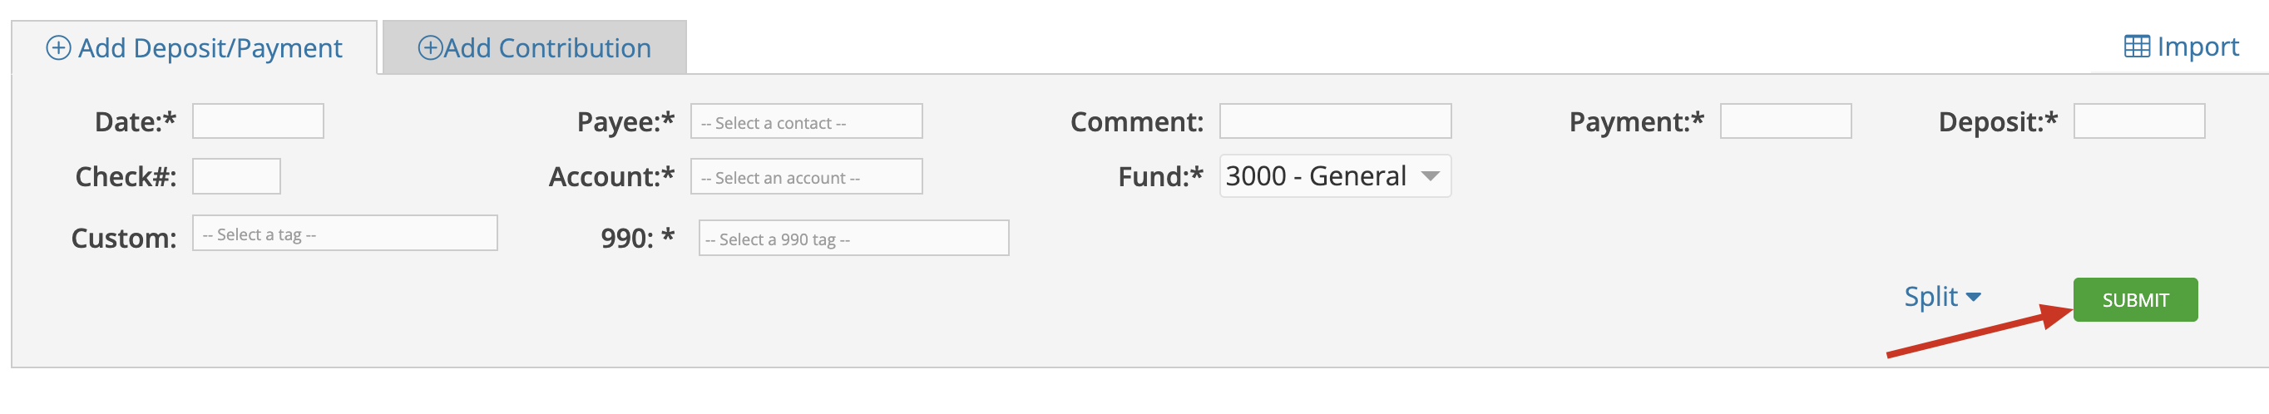Screen dimensions: 2269x414
Task: Click the Import table grid icon
Action: point(2137,46)
